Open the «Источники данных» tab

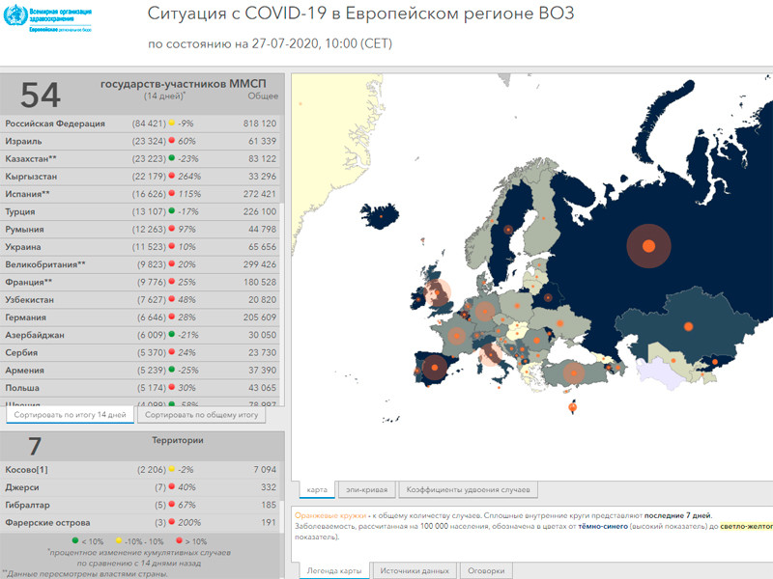[x=415, y=571]
